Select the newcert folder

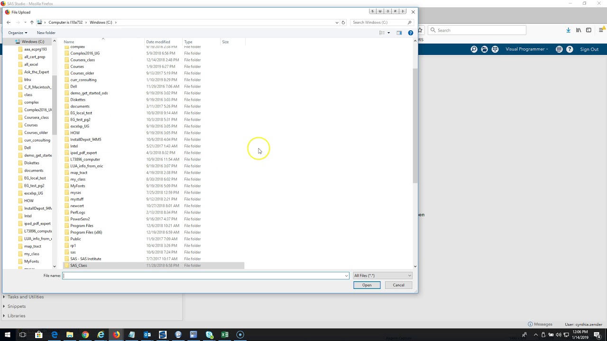(154, 206)
